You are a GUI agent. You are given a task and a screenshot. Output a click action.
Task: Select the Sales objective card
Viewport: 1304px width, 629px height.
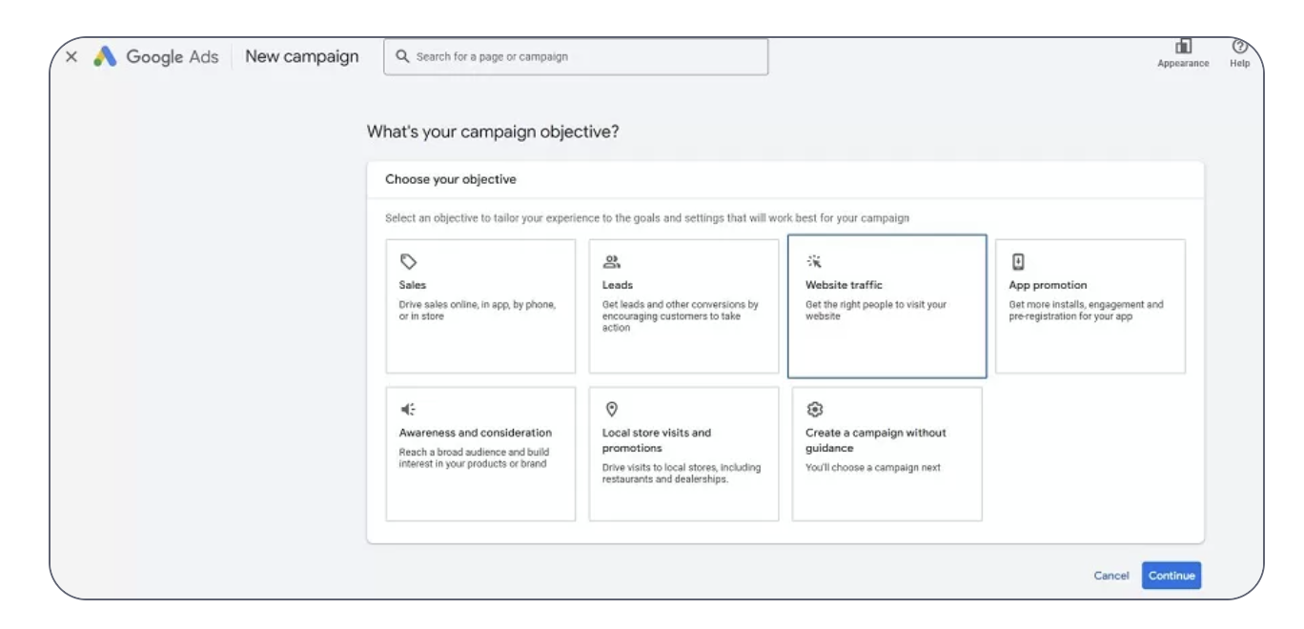pyautogui.click(x=480, y=306)
